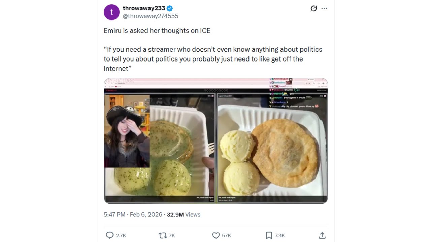
Task: Like the tweet with heart icon
Action: [216, 235]
